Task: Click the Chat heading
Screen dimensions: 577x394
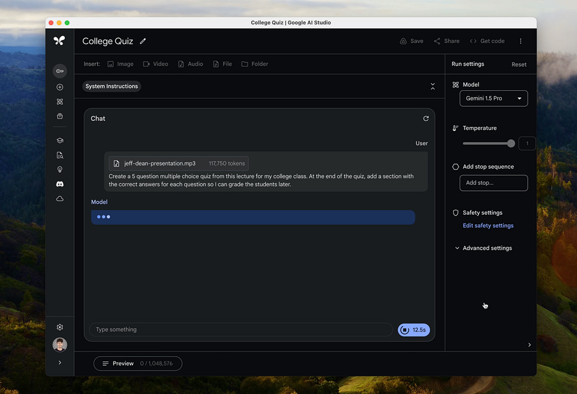Action: 98,119
